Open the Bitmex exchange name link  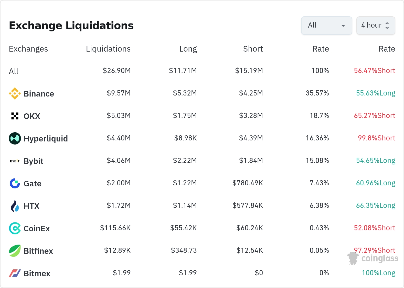(x=37, y=273)
